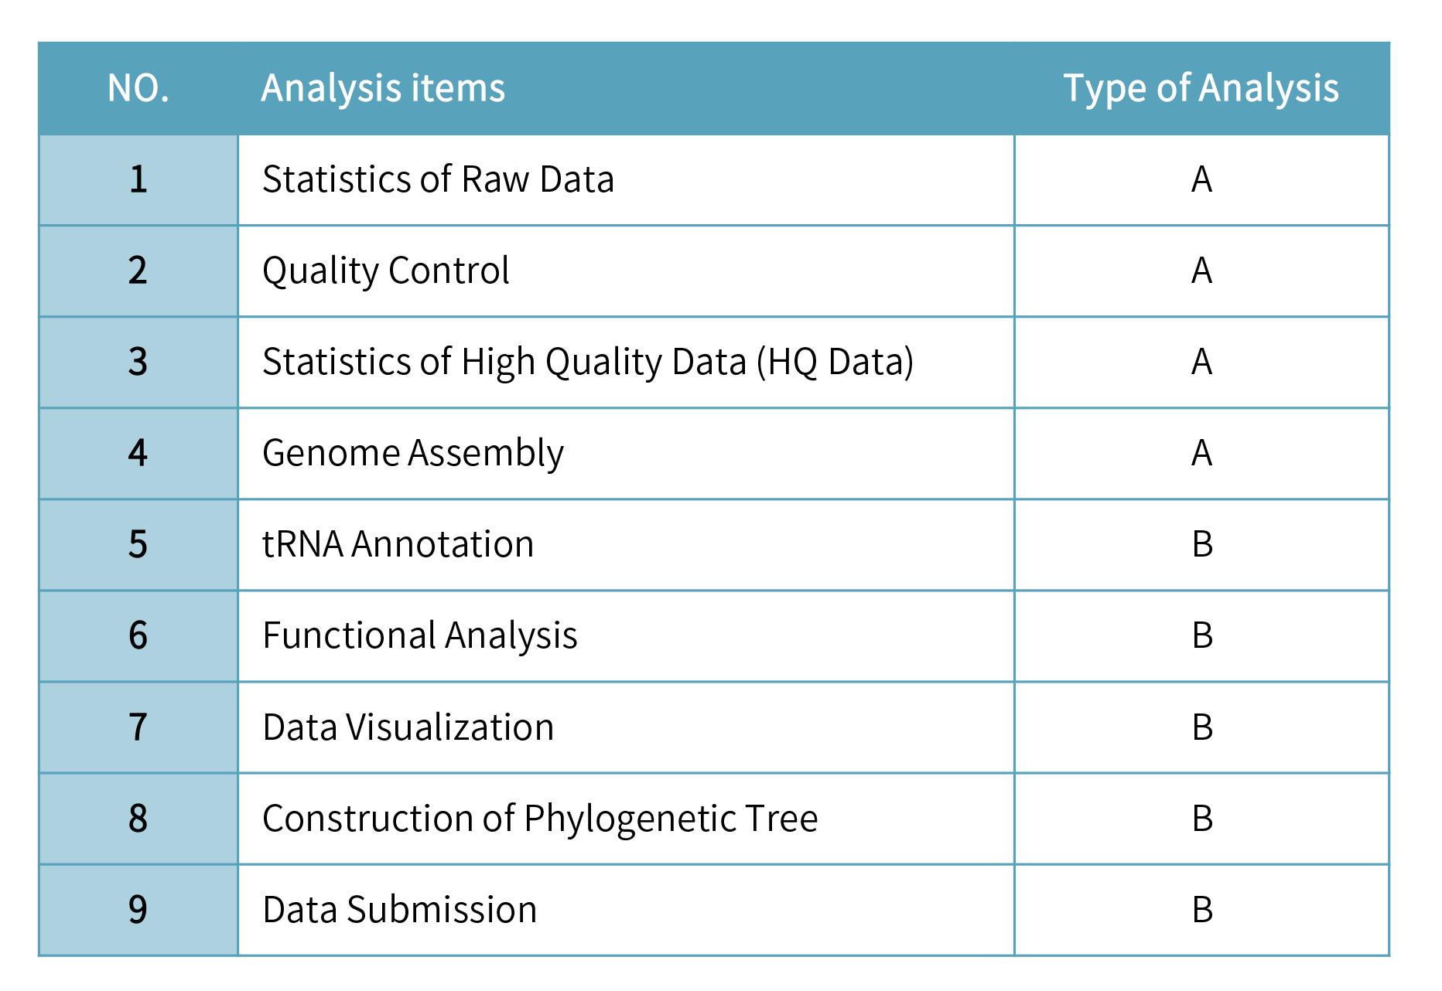
Task: Select the 'Genome Assembly' cell
Action: (413, 453)
